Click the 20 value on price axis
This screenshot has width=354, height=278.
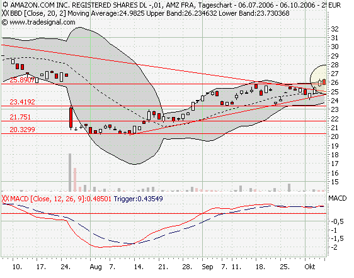334,136
